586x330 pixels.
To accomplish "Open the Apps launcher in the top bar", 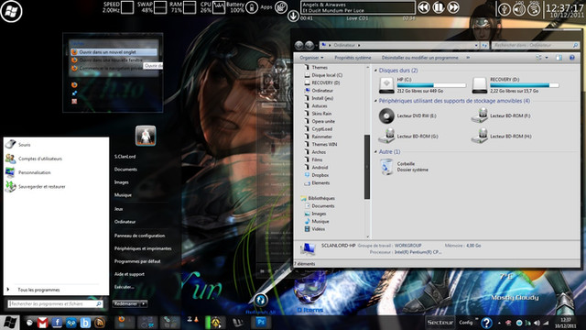I will click(281, 7).
